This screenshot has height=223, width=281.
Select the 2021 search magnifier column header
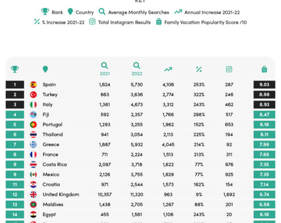pyautogui.click(x=105, y=69)
